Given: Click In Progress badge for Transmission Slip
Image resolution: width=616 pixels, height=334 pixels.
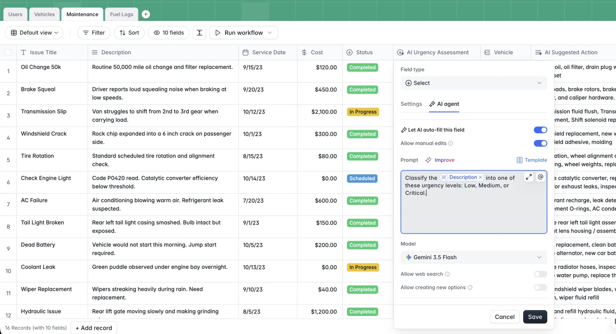Looking at the screenshot, I should (x=363, y=112).
